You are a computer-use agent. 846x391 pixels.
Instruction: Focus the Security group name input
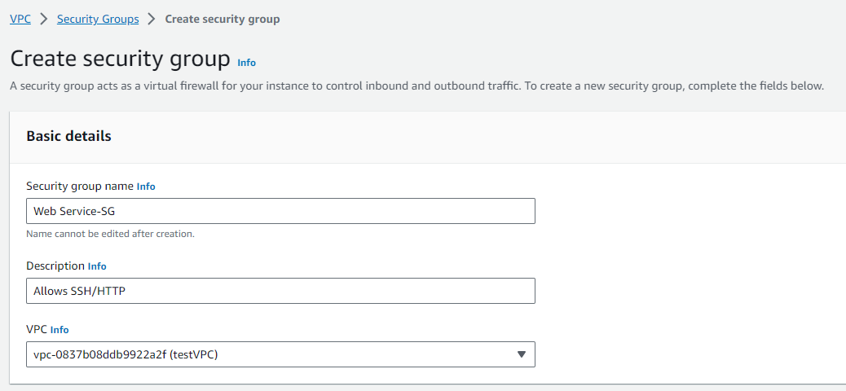(280, 211)
